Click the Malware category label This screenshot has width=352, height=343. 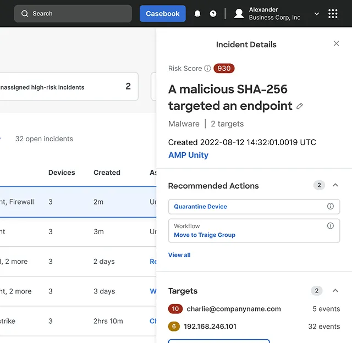(184, 124)
